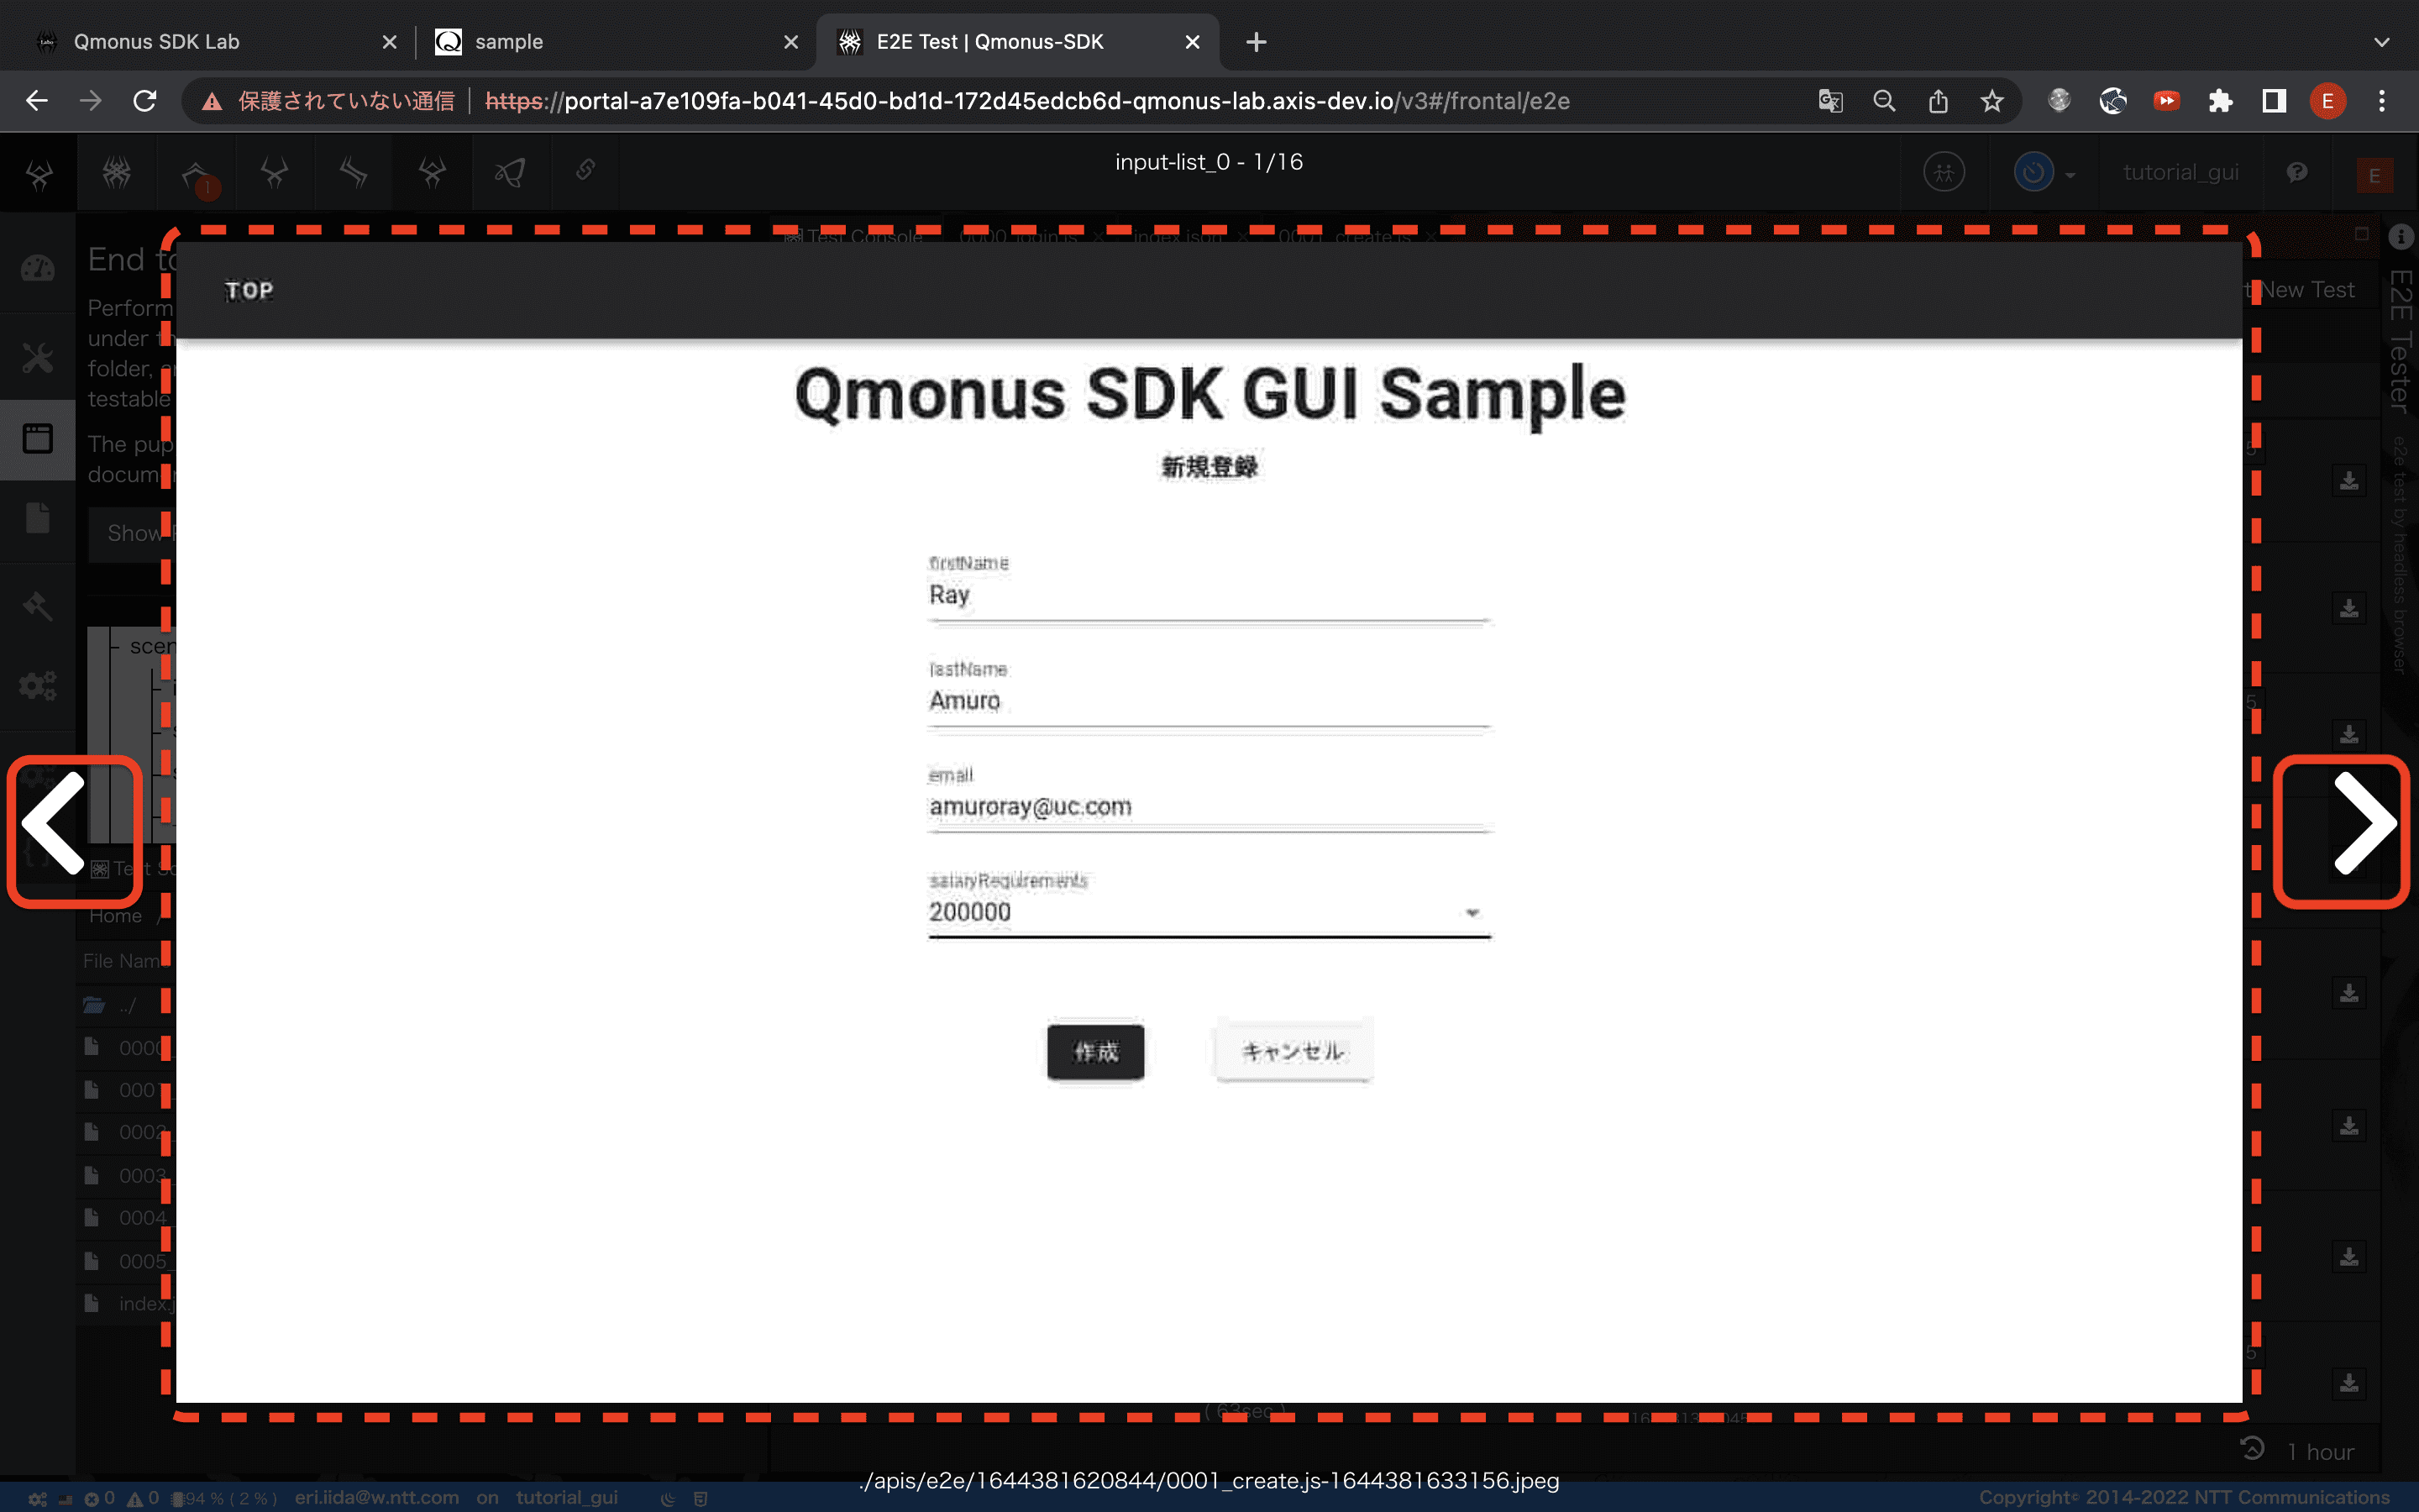This screenshot has height=1512, width=2419.
Task: Select the file row starting with 0004
Action: (125, 1218)
